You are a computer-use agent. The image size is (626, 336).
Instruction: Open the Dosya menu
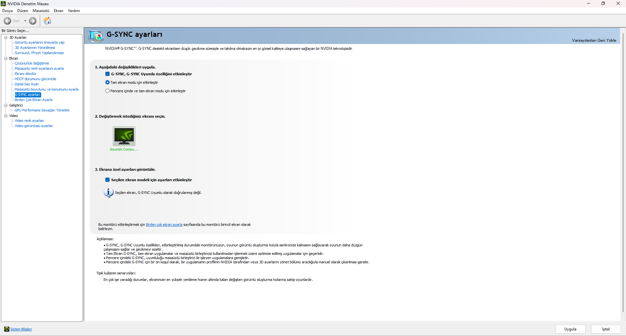tap(8, 11)
